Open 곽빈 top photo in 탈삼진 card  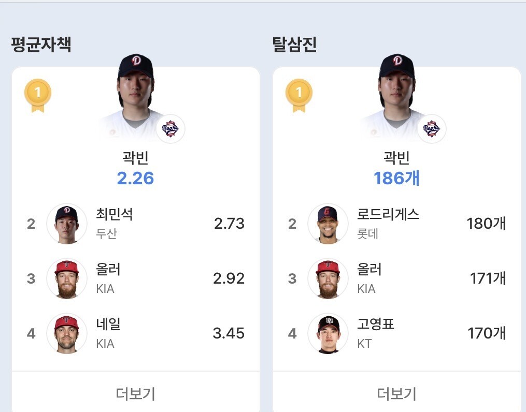coord(396,97)
